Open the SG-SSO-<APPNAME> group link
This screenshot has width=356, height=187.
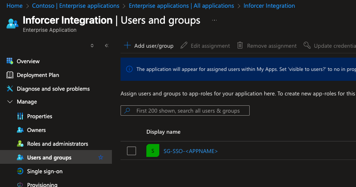(191, 151)
